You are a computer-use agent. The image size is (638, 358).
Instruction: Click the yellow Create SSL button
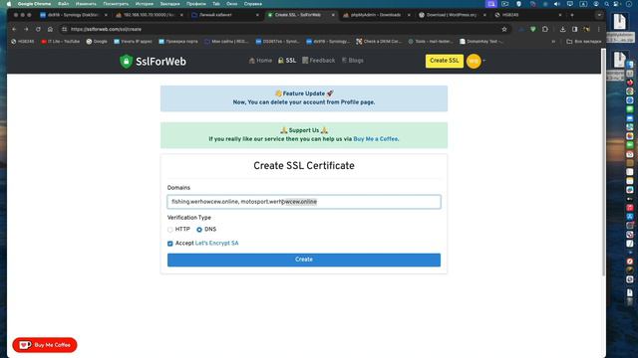tap(445, 61)
